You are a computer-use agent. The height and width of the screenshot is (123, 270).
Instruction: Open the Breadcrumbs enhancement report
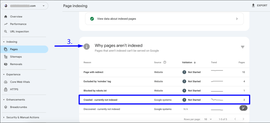19,107
